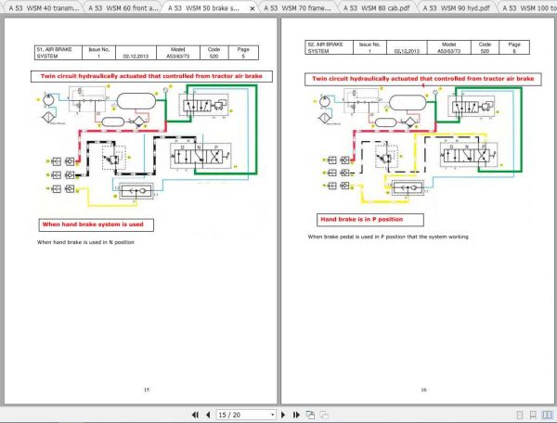Viewport: 557px width, 423px height.
Task: Open A 53 WSM 80 cab.pdf tab
Action: [x=377, y=7]
